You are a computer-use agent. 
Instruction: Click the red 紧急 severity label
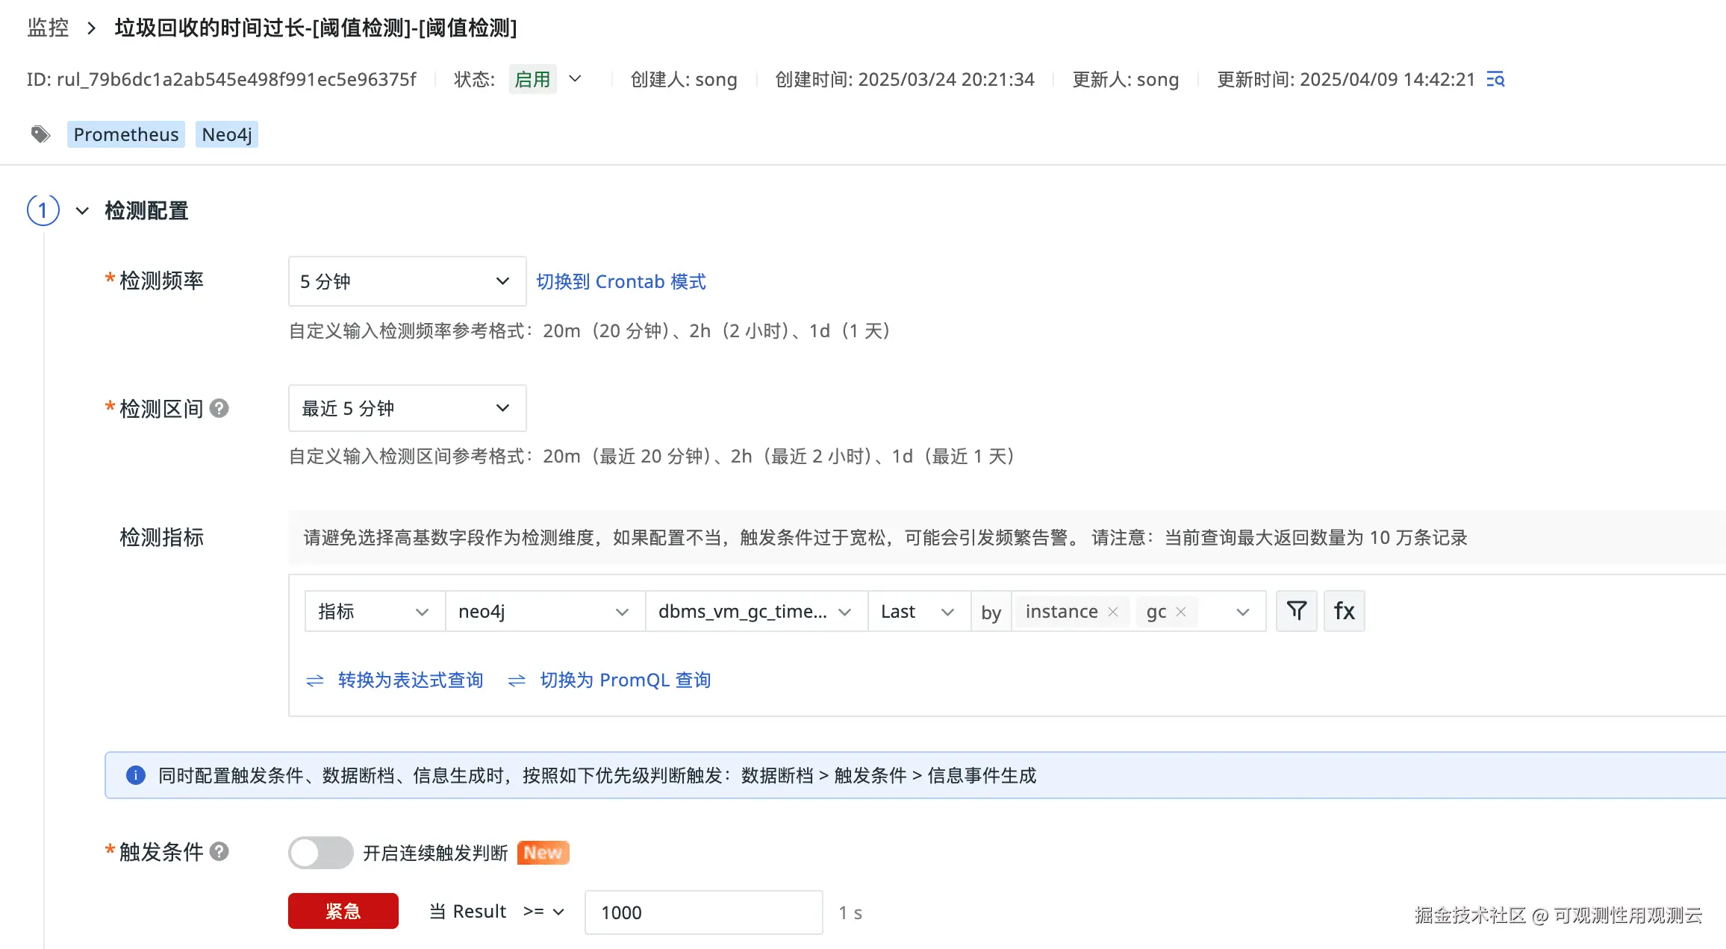[343, 911]
